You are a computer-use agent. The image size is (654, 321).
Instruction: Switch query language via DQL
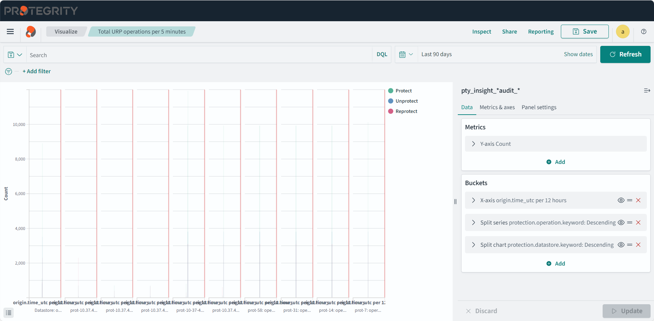coord(382,54)
